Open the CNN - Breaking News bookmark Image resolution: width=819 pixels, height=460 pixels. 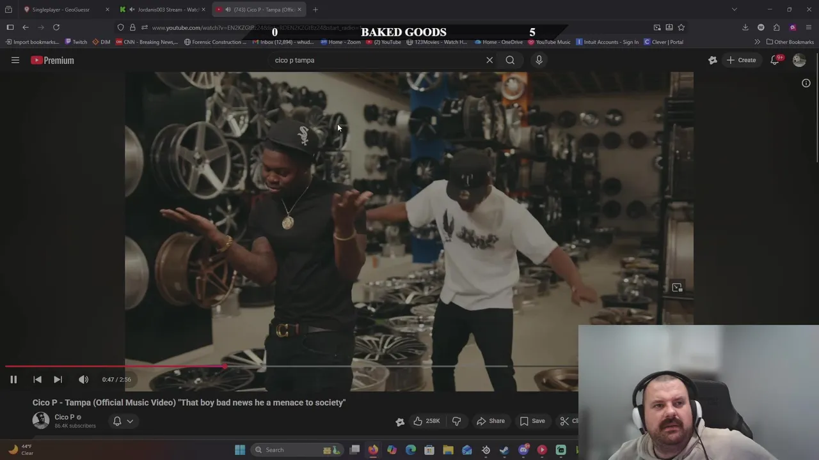(x=147, y=42)
